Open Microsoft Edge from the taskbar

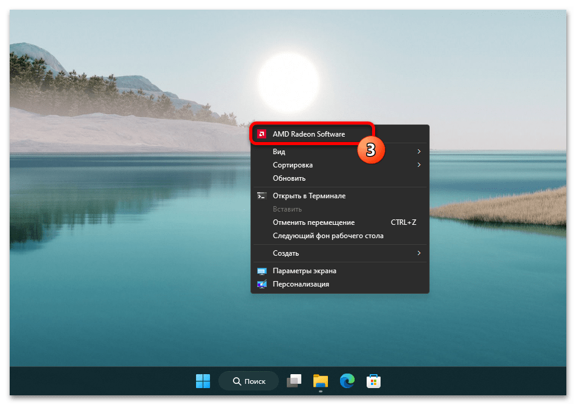click(x=347, y=381)
